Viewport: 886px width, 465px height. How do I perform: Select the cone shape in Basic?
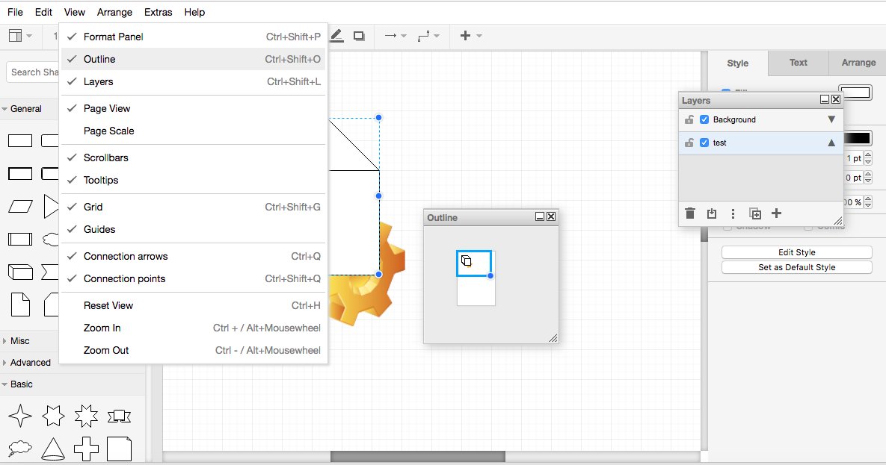tap(53, 449)
